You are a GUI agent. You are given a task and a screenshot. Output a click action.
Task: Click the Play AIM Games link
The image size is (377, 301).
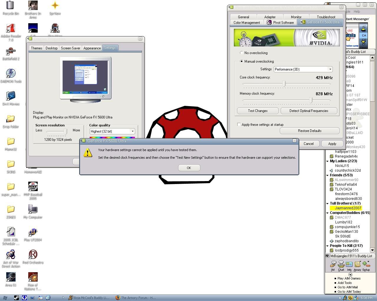pos(349,278)
